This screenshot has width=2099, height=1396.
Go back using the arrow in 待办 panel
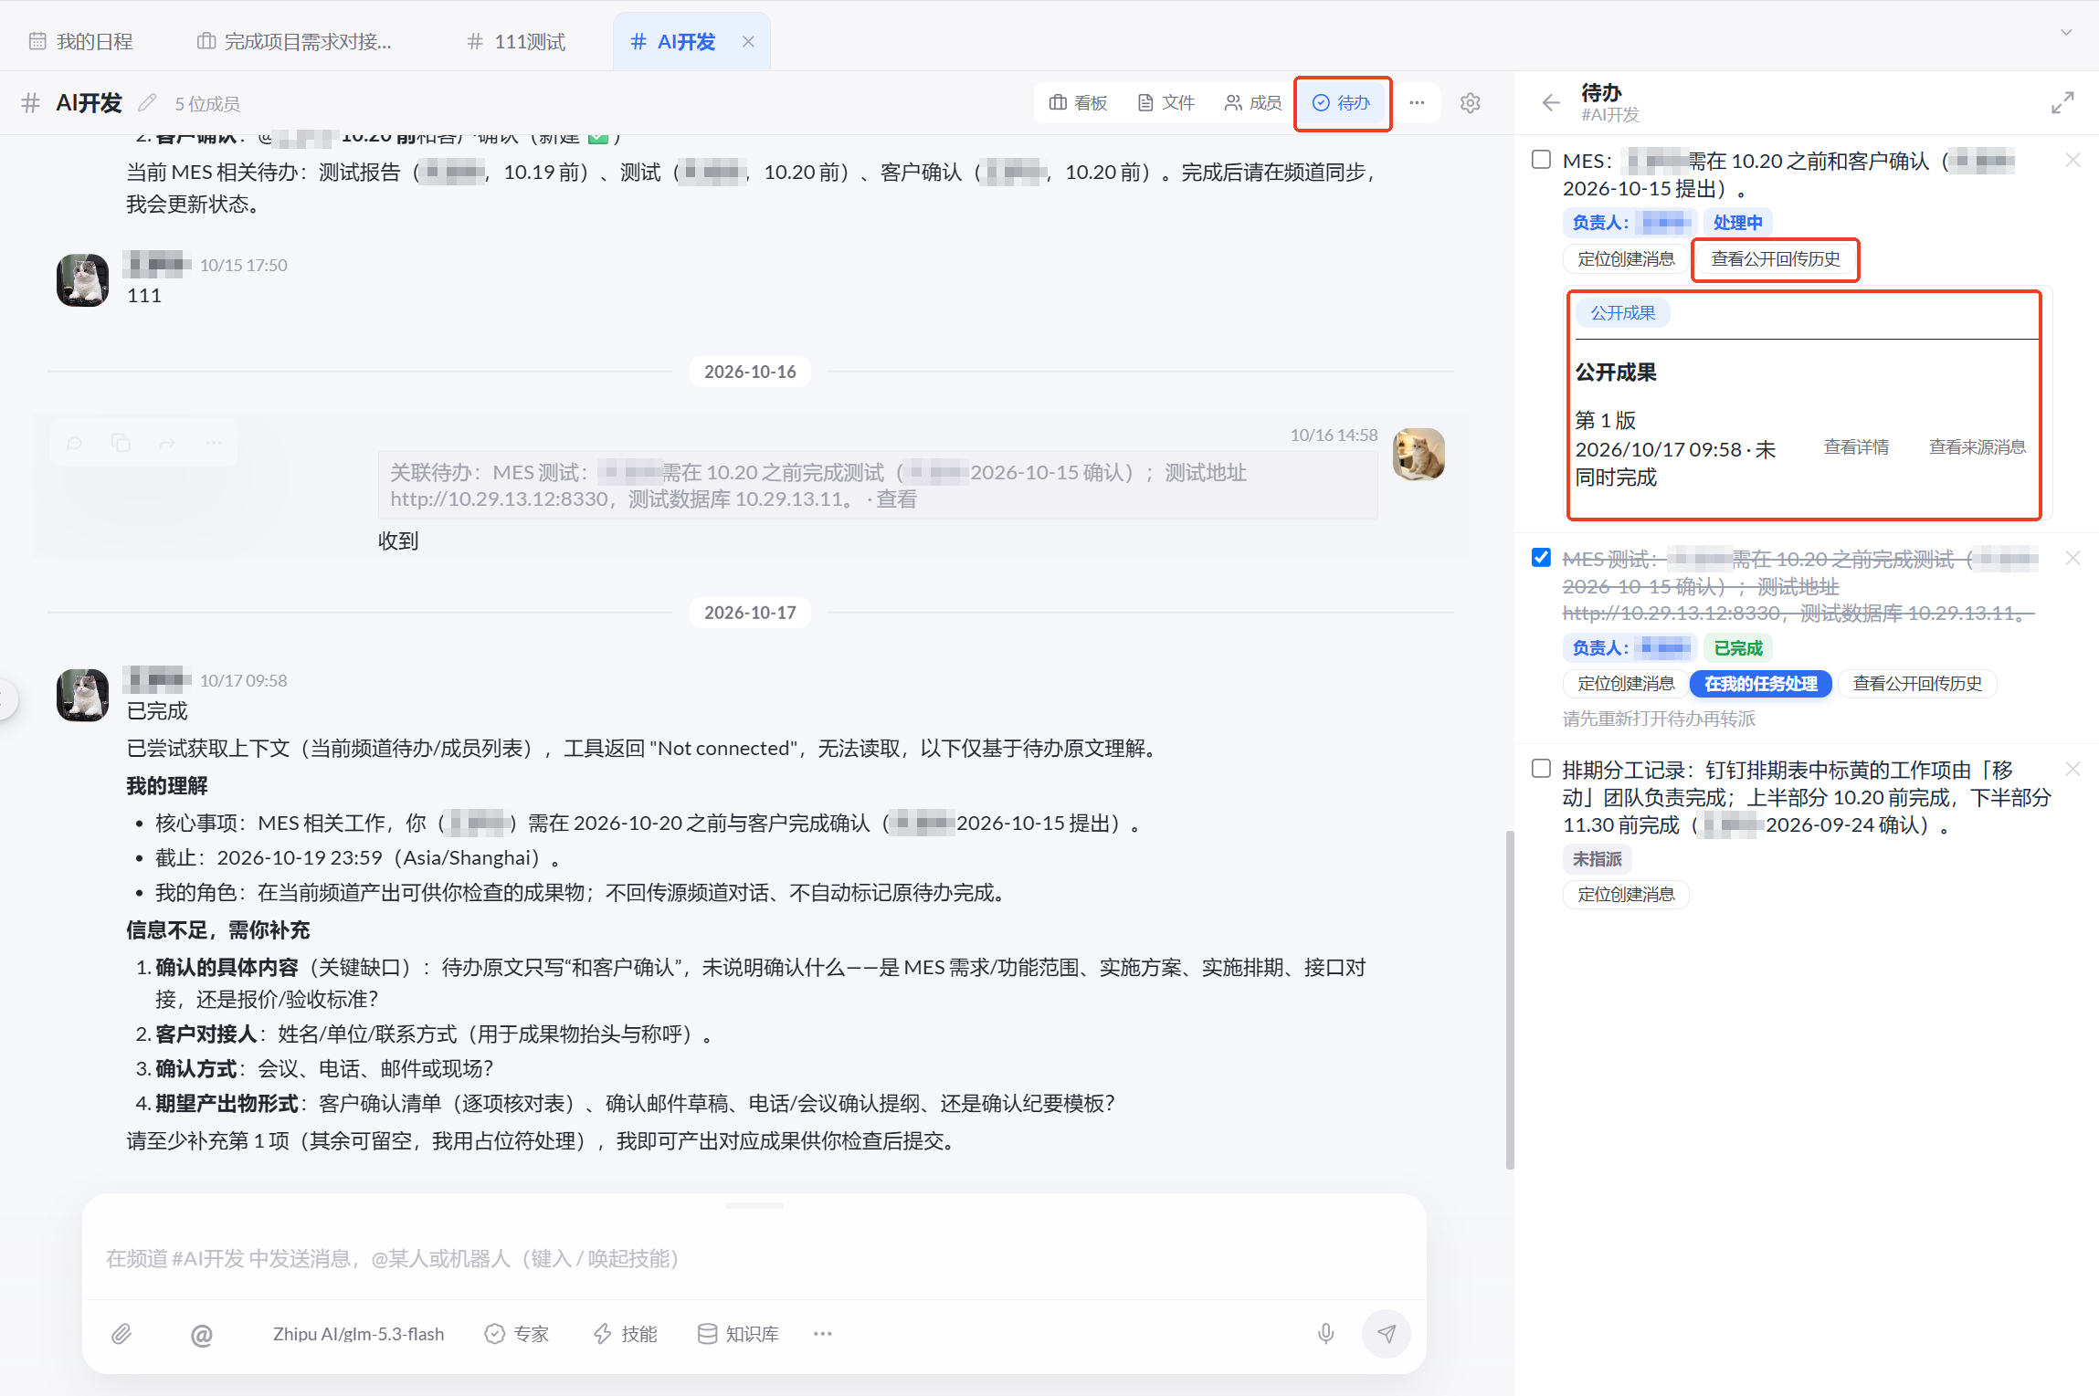coord(1550,102)
